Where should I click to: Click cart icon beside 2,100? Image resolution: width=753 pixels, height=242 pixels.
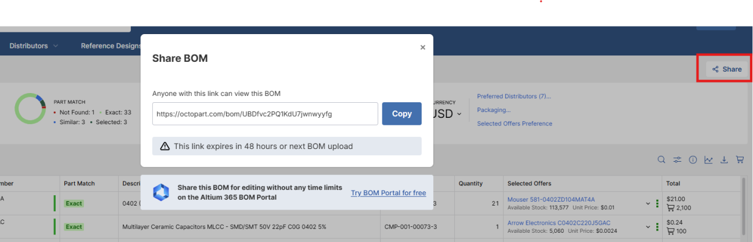671,208
